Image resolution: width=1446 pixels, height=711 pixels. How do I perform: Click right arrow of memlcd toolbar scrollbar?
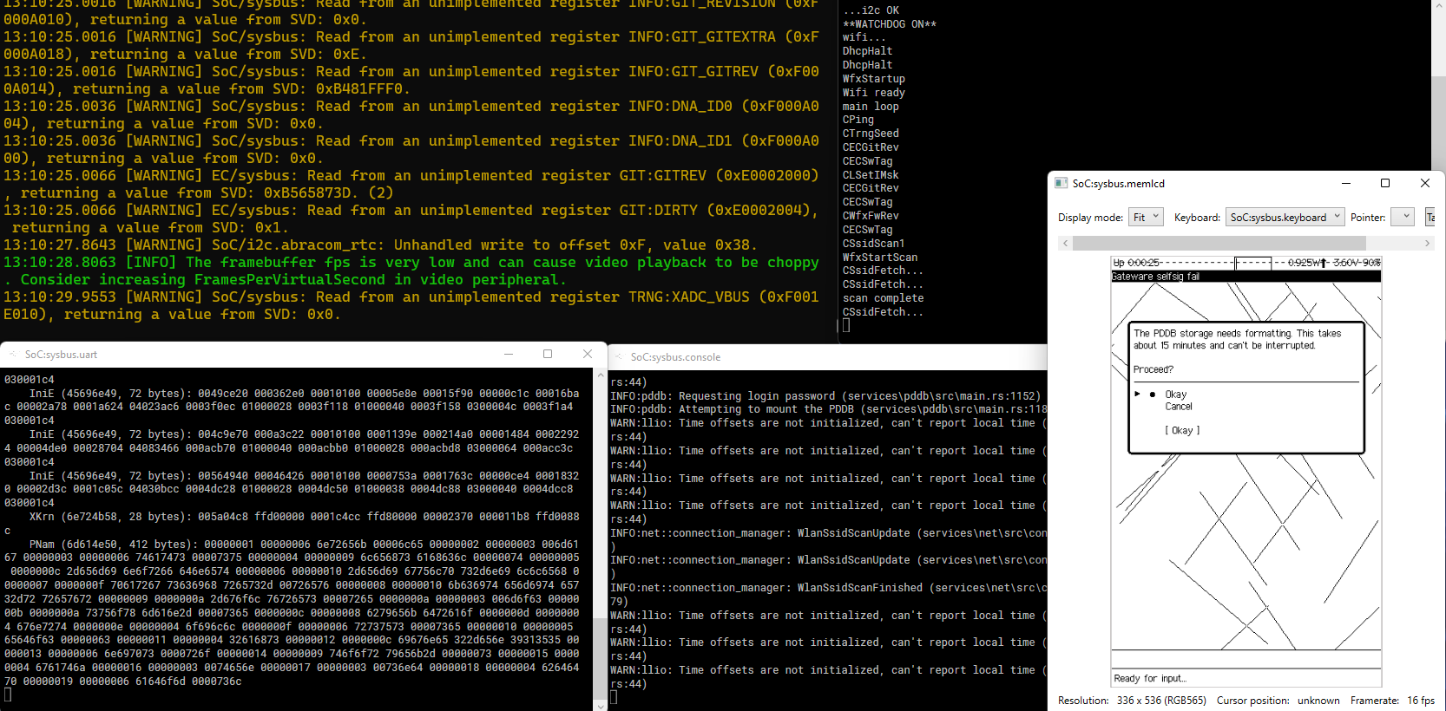(x=1427, y=244)
